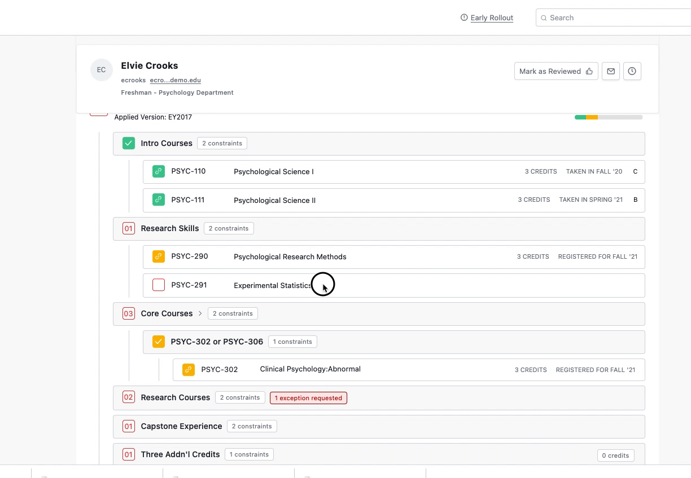Open the clock history icon button

click(632, 71)
